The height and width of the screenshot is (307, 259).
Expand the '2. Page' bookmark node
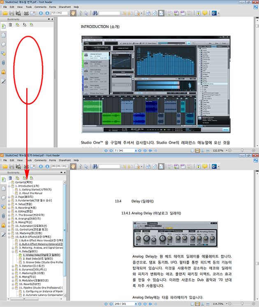pyautogui.click(x=9, y=197)
